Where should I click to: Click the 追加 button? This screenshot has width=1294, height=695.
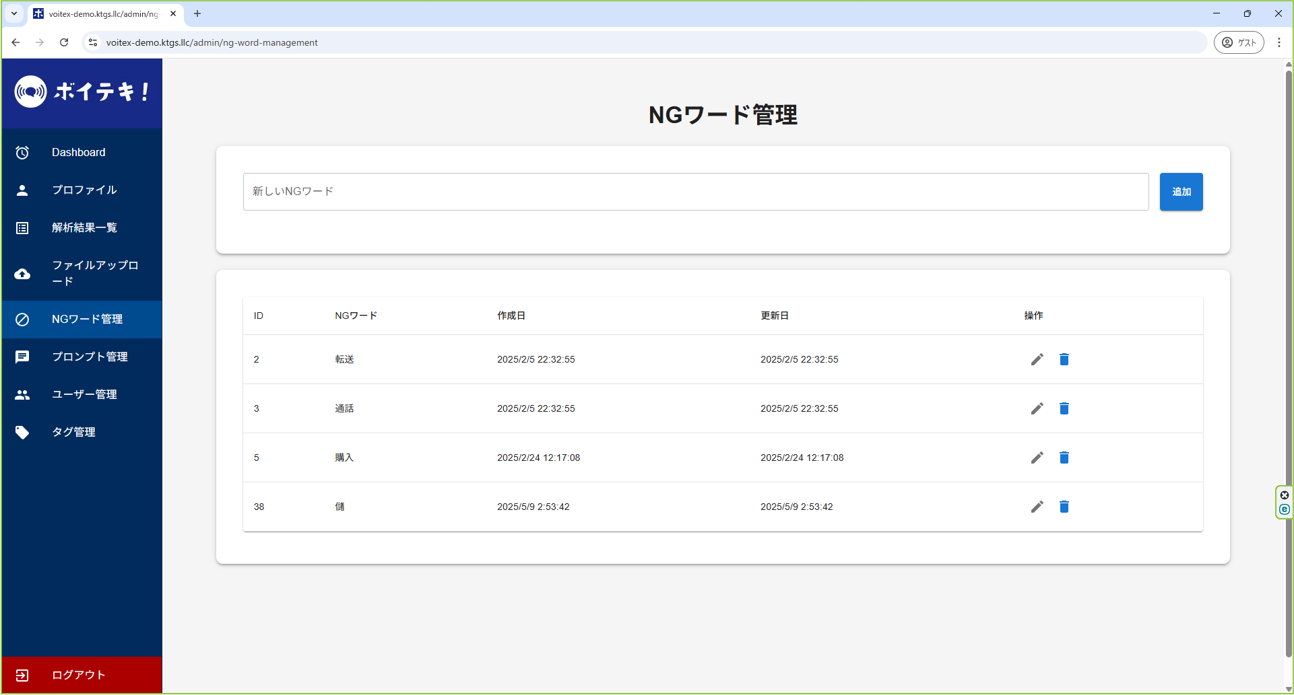(x=1181, y=192)
